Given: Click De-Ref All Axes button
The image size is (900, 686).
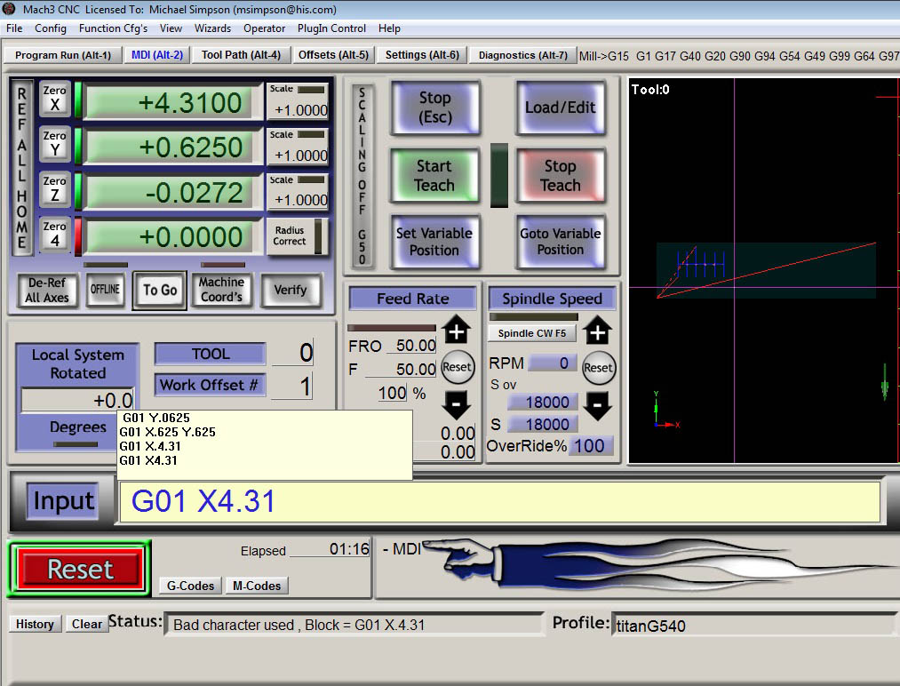Looking at the screenshot, I should tap(46, 290).
